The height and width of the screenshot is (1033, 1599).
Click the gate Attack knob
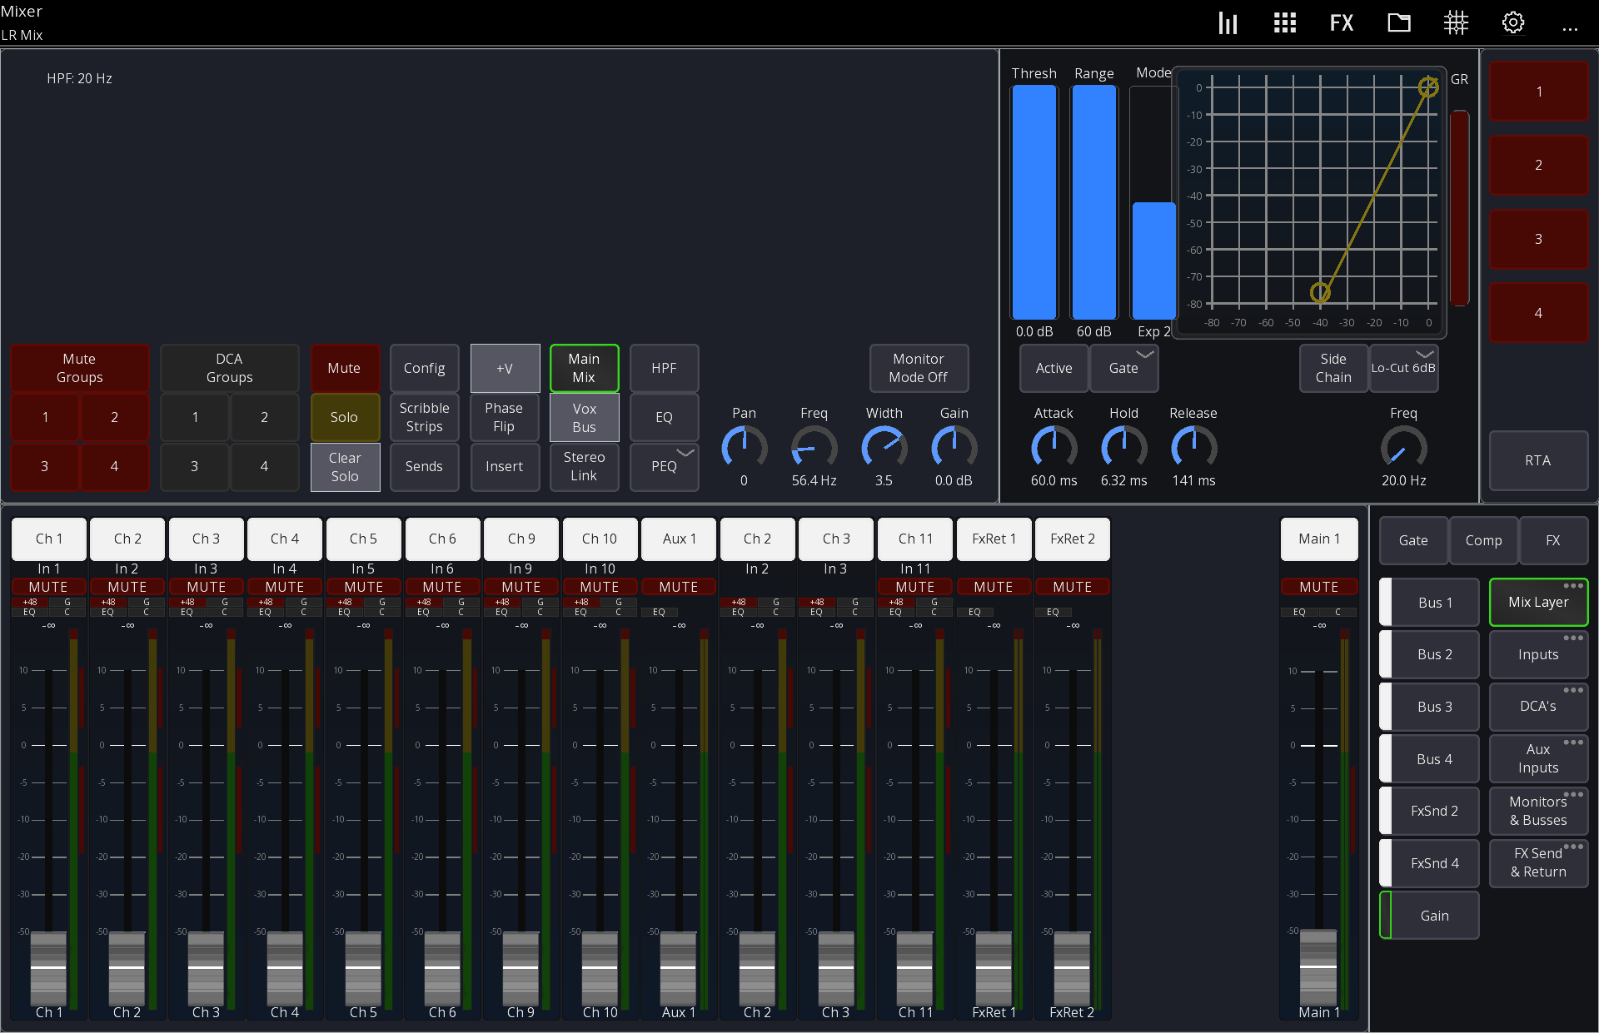click(x=1054, y=448)
